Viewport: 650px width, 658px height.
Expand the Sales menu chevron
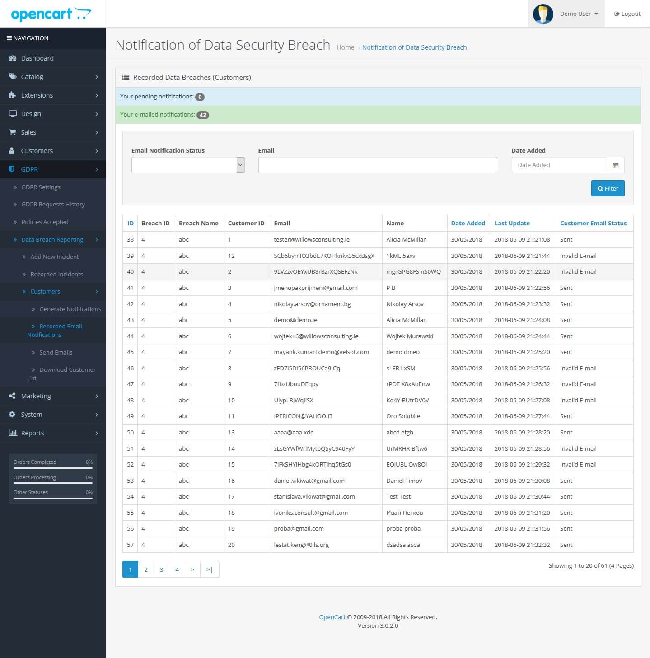pos(97,133)
